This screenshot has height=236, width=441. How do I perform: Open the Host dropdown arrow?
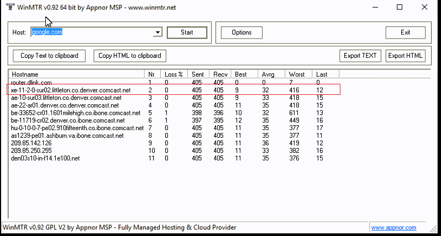[158, 33]
